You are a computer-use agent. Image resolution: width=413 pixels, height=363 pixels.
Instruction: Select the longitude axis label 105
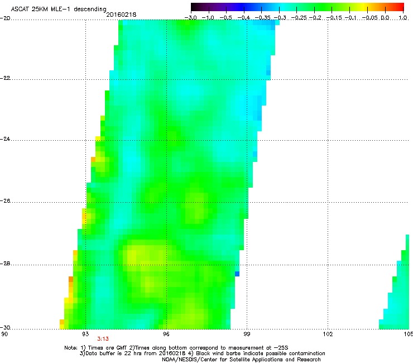409,334
